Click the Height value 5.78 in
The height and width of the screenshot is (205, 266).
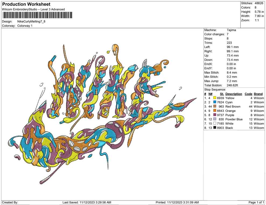pos(259,12)
